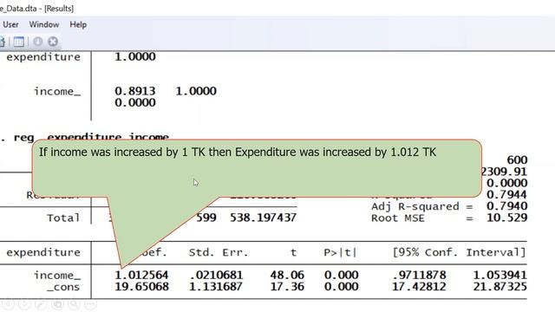Select the lower bound .9711878

pyautogui.click(x=420, y=275)
